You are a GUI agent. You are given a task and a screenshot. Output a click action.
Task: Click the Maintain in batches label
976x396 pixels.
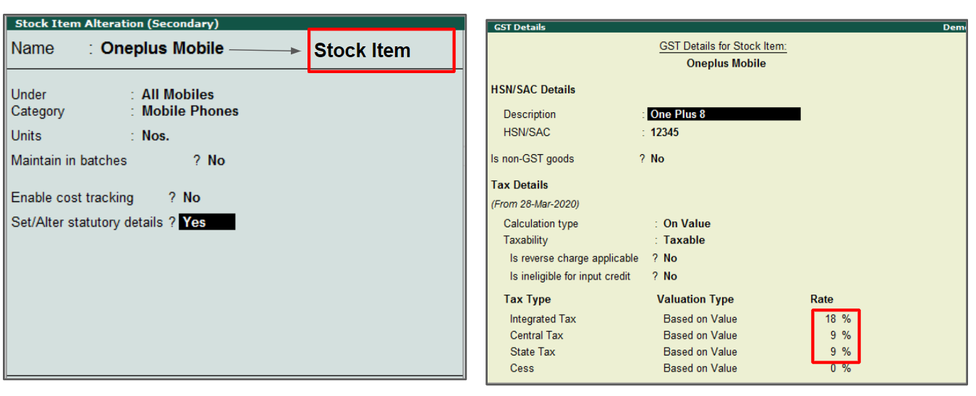(x=69, y=161)
